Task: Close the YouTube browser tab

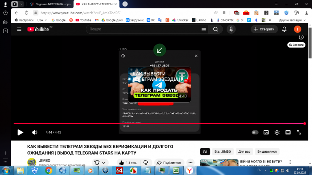Action: tap(116, 4)
